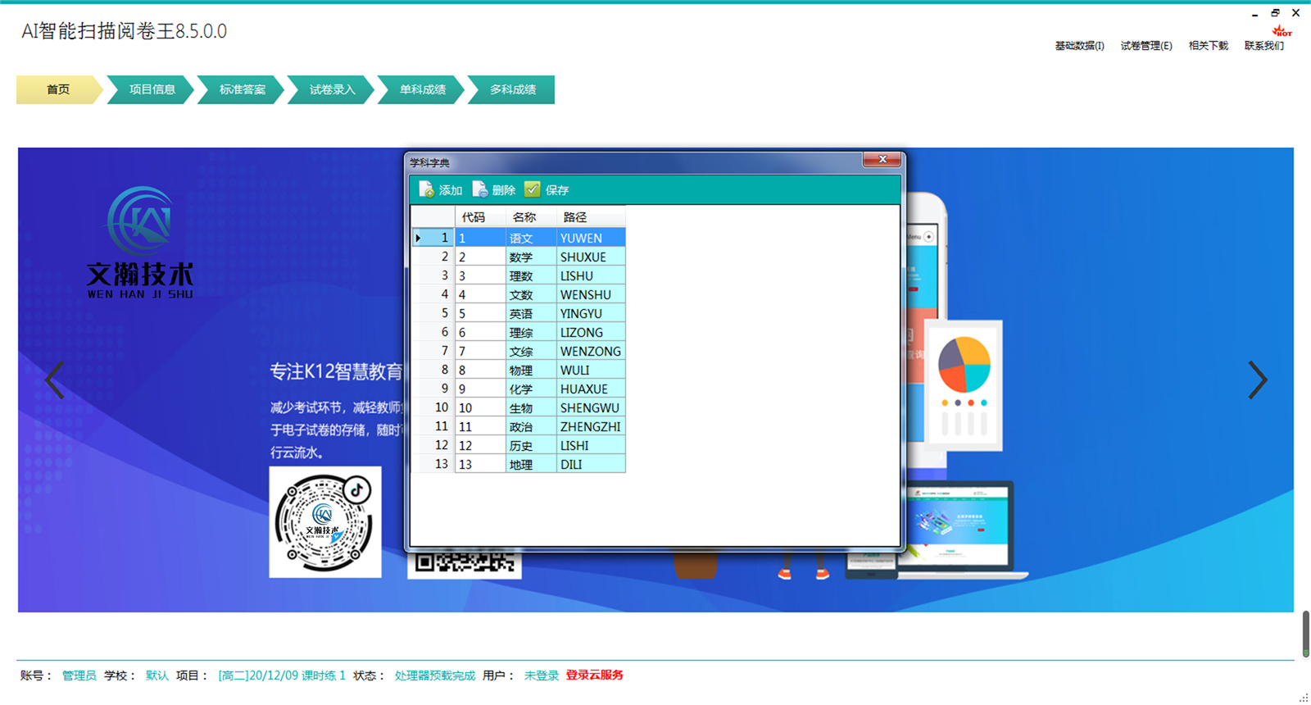This screenshot has width=1311, height=705.
Task: Advance to the next banner slide arrow
Action: [1257, 380]
